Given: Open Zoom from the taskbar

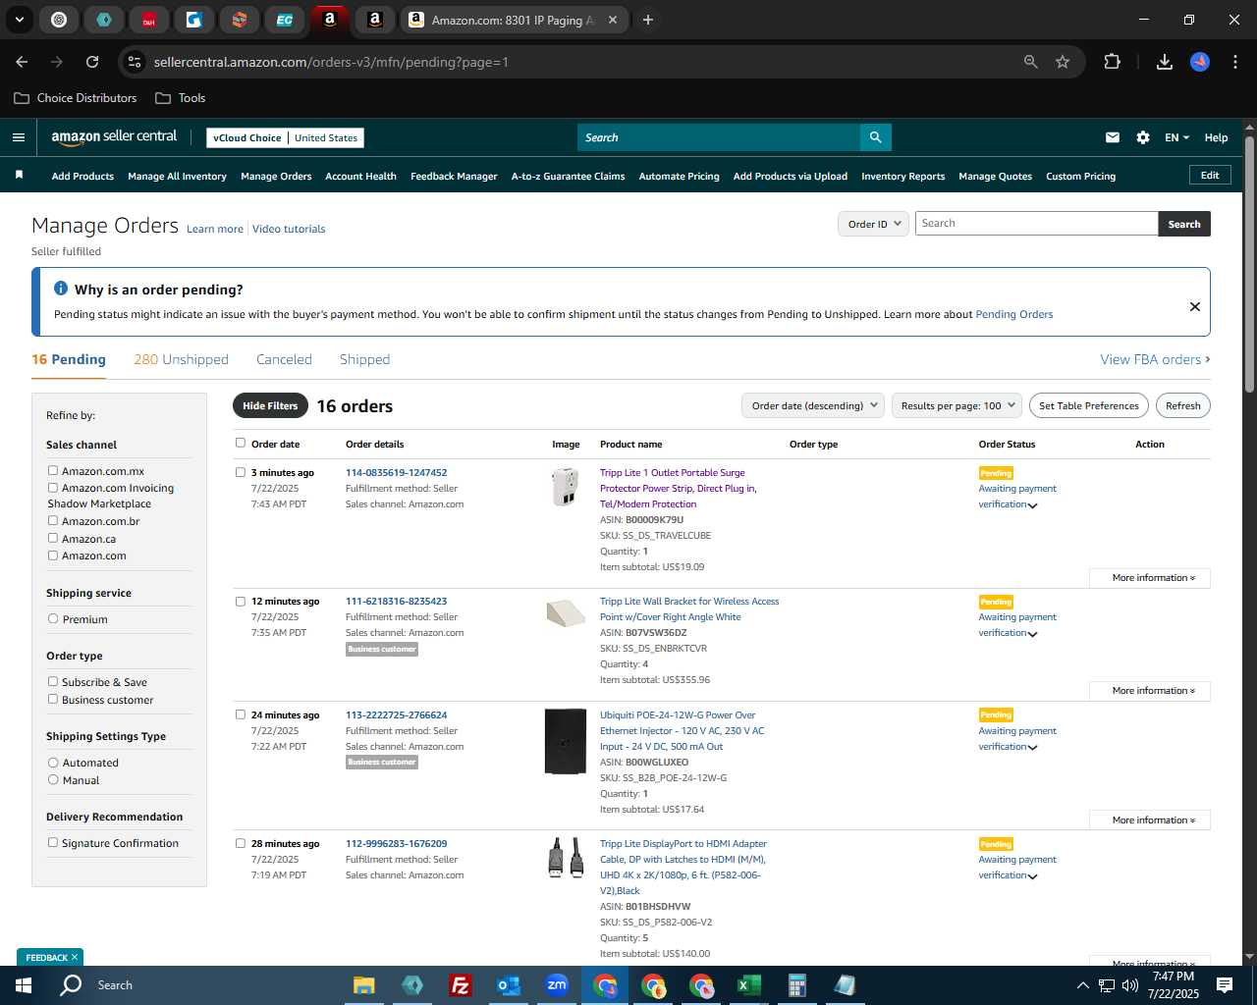Looking at the screenshot, I should (x=557, y=985).
